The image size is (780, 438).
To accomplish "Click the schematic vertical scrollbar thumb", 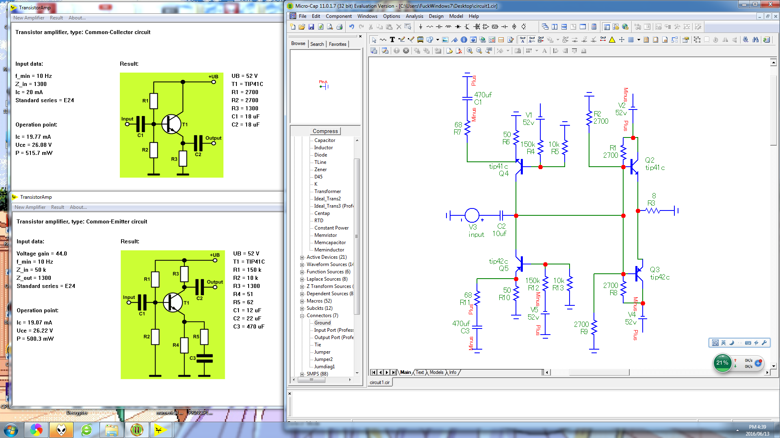I will point(773,109).
